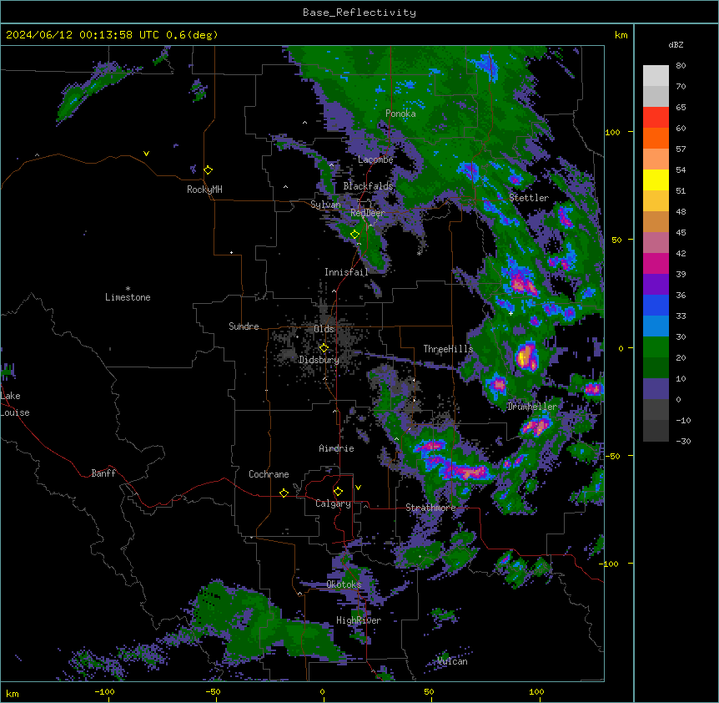The image size is (719, 703).
Task: Select the yellow diamond marker between Olds and Didsbury
Action: (x=324, y=348)
